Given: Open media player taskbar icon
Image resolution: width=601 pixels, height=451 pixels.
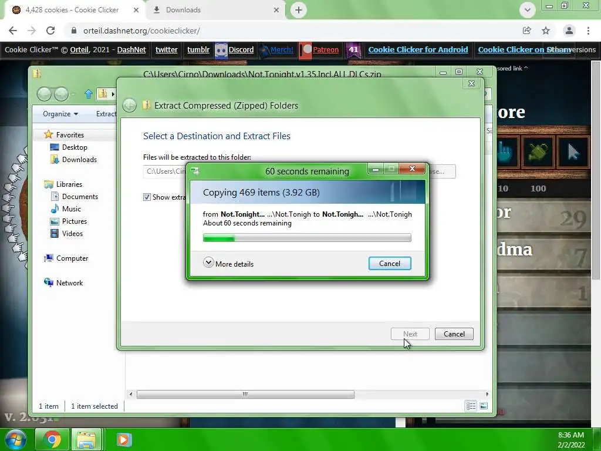Looking at the screenshot, I should [x=123, y=439].
